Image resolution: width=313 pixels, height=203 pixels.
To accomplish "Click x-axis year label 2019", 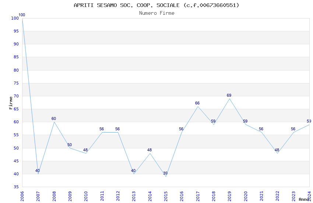I will coord(229,196).
